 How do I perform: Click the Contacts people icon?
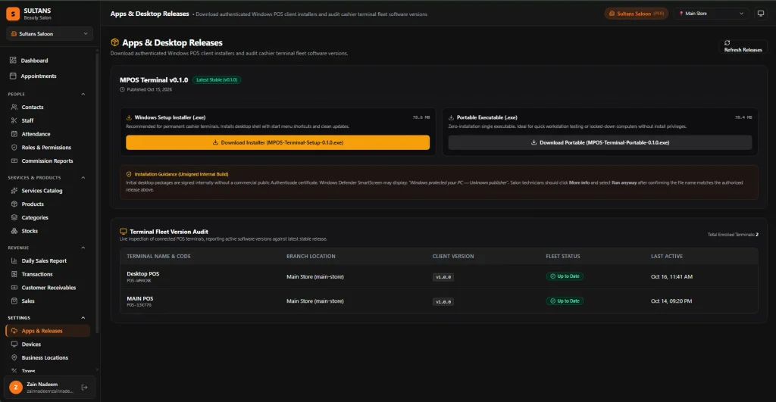click(14, 107)
